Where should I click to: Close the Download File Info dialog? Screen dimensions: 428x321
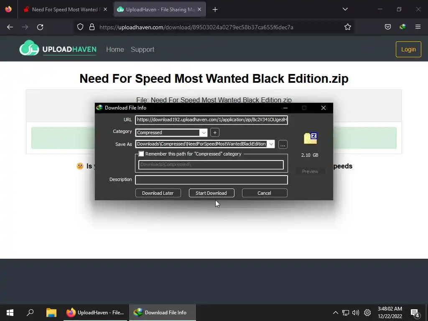(324, 108)
